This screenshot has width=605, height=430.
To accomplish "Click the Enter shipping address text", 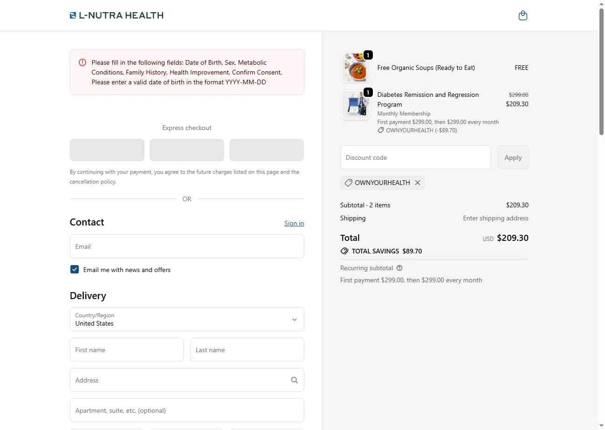I will pyautogui.click(x=495, y=218).
